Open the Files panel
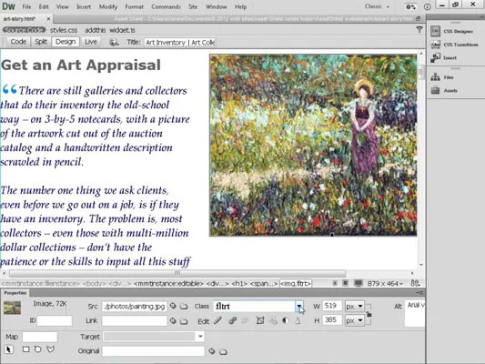The height and width of the screenshot is (364, 485). click(442, 77)
